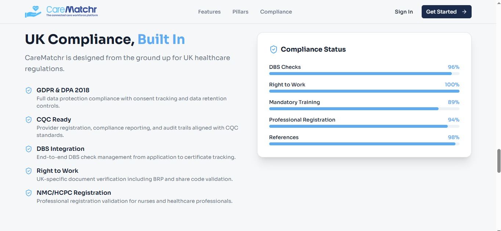The height and width of the screenshot is (231, 501).
Task: Click the connected care workforce platform tagline
Action: point(72,15)
